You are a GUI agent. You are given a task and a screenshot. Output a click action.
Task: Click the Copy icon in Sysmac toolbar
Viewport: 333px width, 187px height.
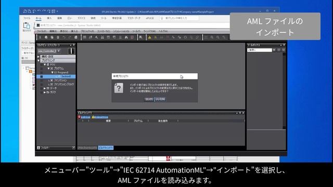click(x=46, y=37)
